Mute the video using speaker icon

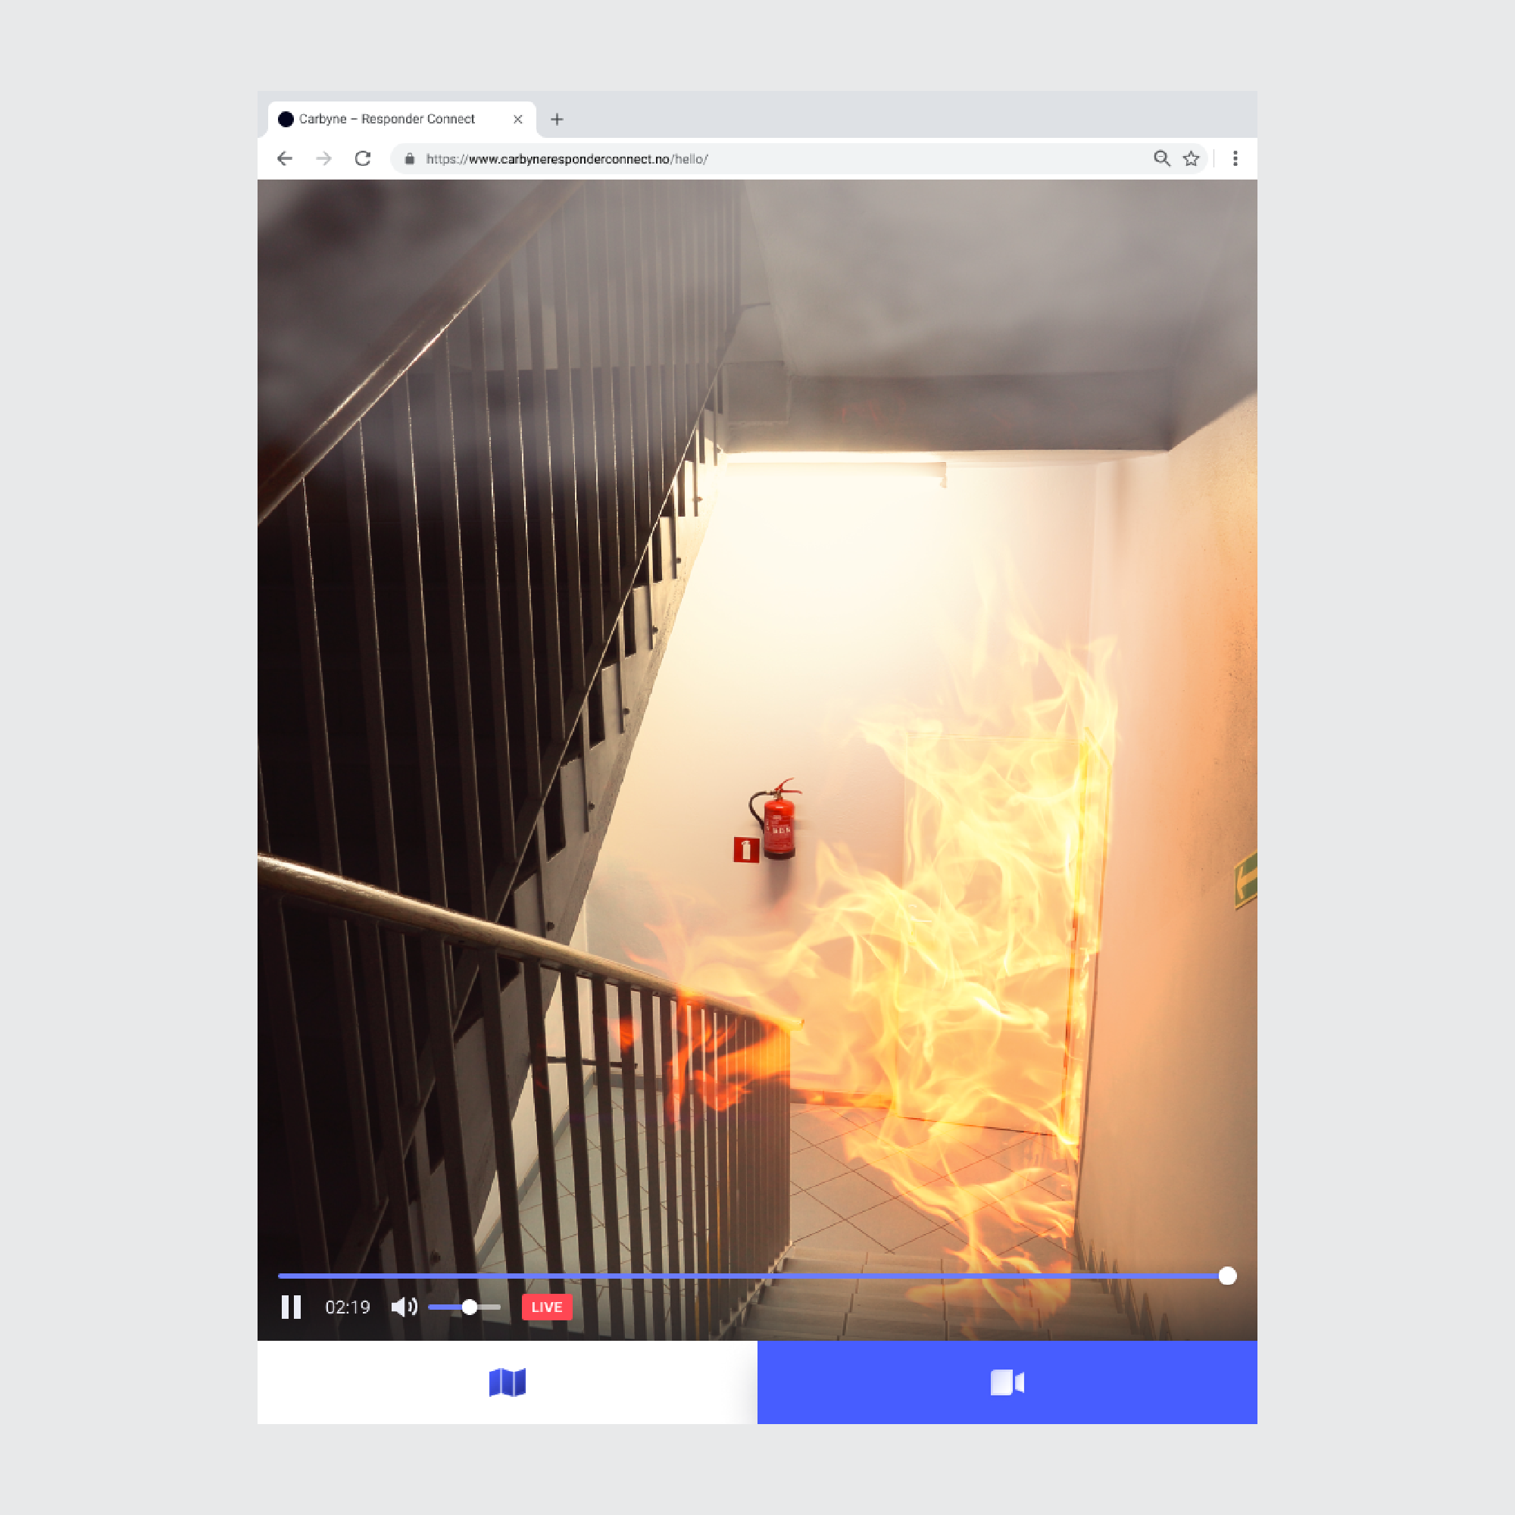tap(404, 1307)
